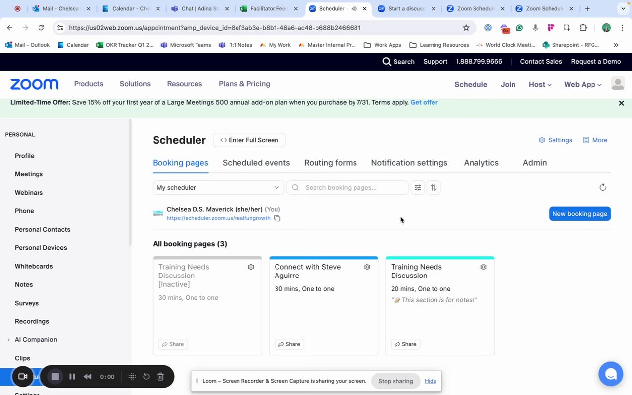Hide the Loom sharing notification
Image resolution: width=632 pixels, height=395 pixels.
tap(431, 381)
